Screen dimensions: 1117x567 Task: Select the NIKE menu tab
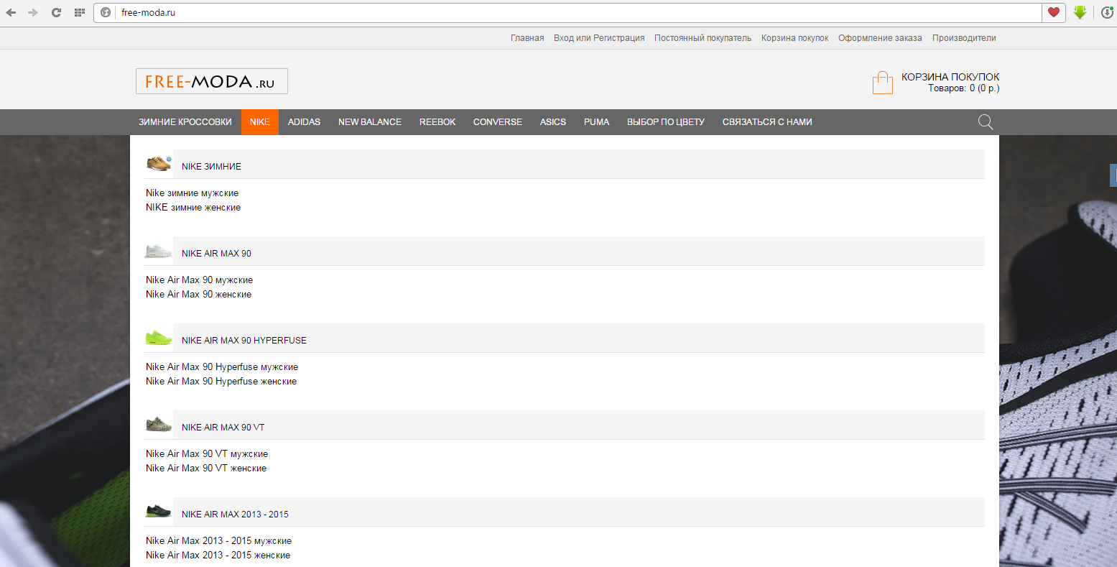260,122
